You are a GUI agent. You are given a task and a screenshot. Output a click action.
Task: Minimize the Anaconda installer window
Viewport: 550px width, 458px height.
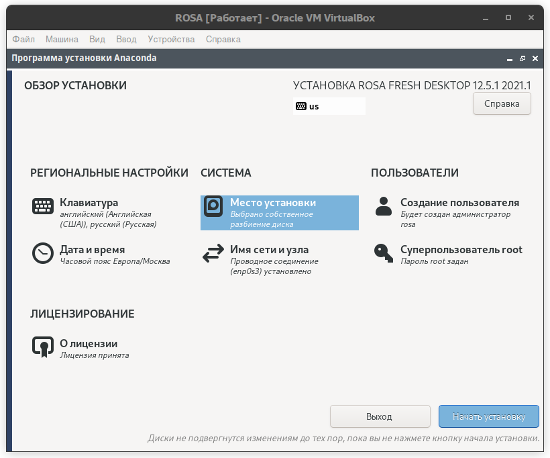510,58
